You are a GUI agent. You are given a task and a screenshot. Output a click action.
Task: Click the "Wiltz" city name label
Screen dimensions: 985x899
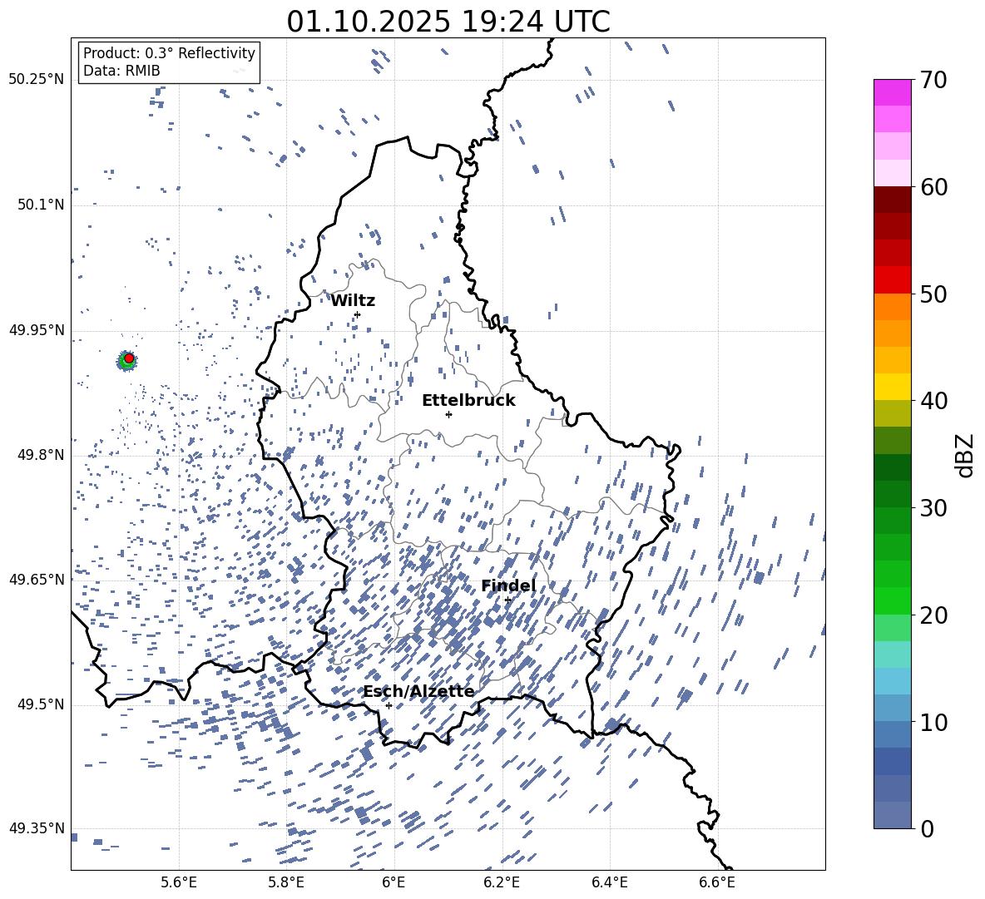coord(353,300)
